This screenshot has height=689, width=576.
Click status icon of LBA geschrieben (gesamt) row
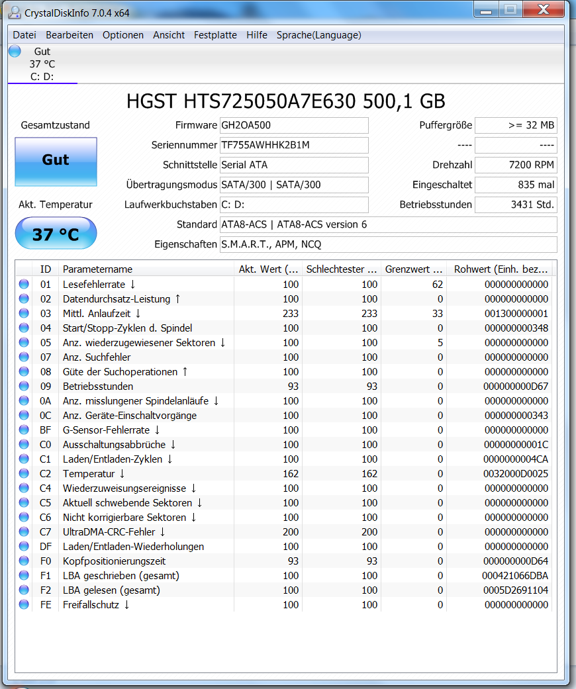tap(24, 575)
